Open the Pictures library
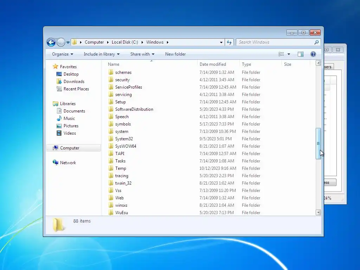The width and height of the screenshot is (360, 270). (x=71, y=126)
